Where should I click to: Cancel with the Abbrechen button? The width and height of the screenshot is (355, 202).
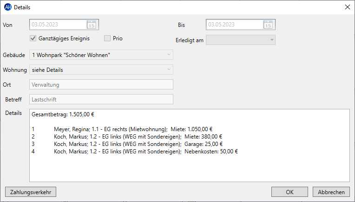331,192
